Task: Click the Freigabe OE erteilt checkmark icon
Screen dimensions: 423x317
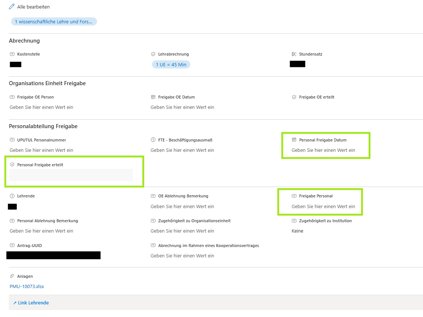Action: (x=294, y=97)
